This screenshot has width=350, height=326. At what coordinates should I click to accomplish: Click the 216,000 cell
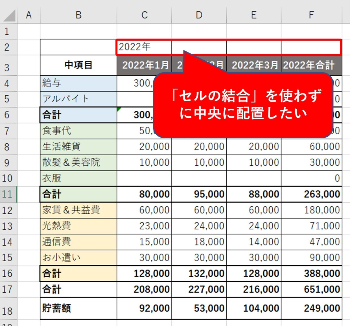(254, 289)
